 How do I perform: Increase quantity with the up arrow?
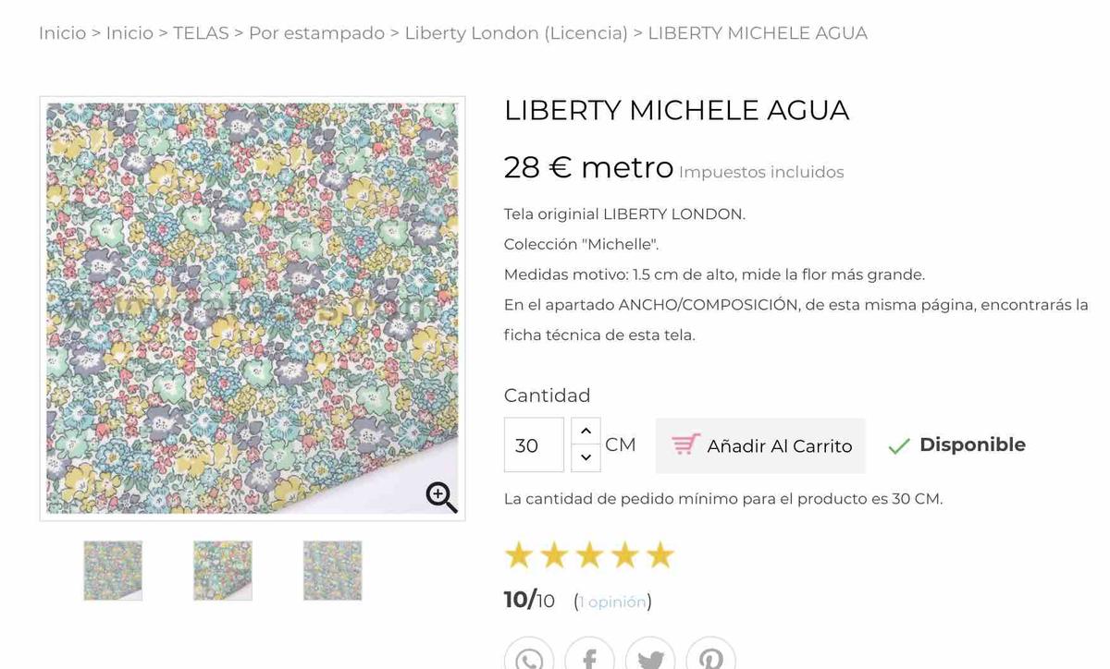coord(586,432)
